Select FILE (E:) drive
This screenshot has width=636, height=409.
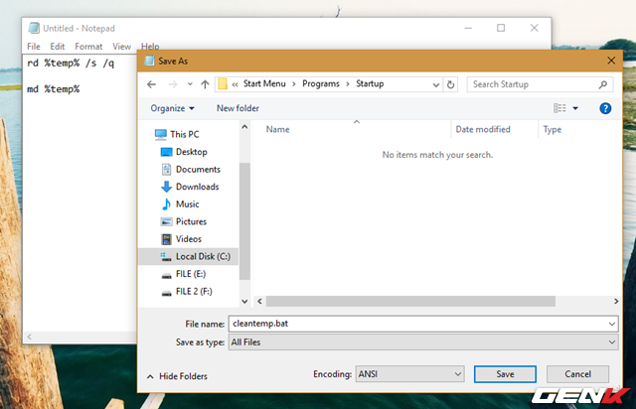(189, 274)
